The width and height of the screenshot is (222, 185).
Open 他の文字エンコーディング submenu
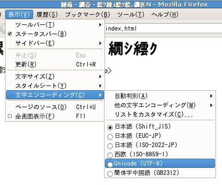pyautogui.click(x=160, y=105)
